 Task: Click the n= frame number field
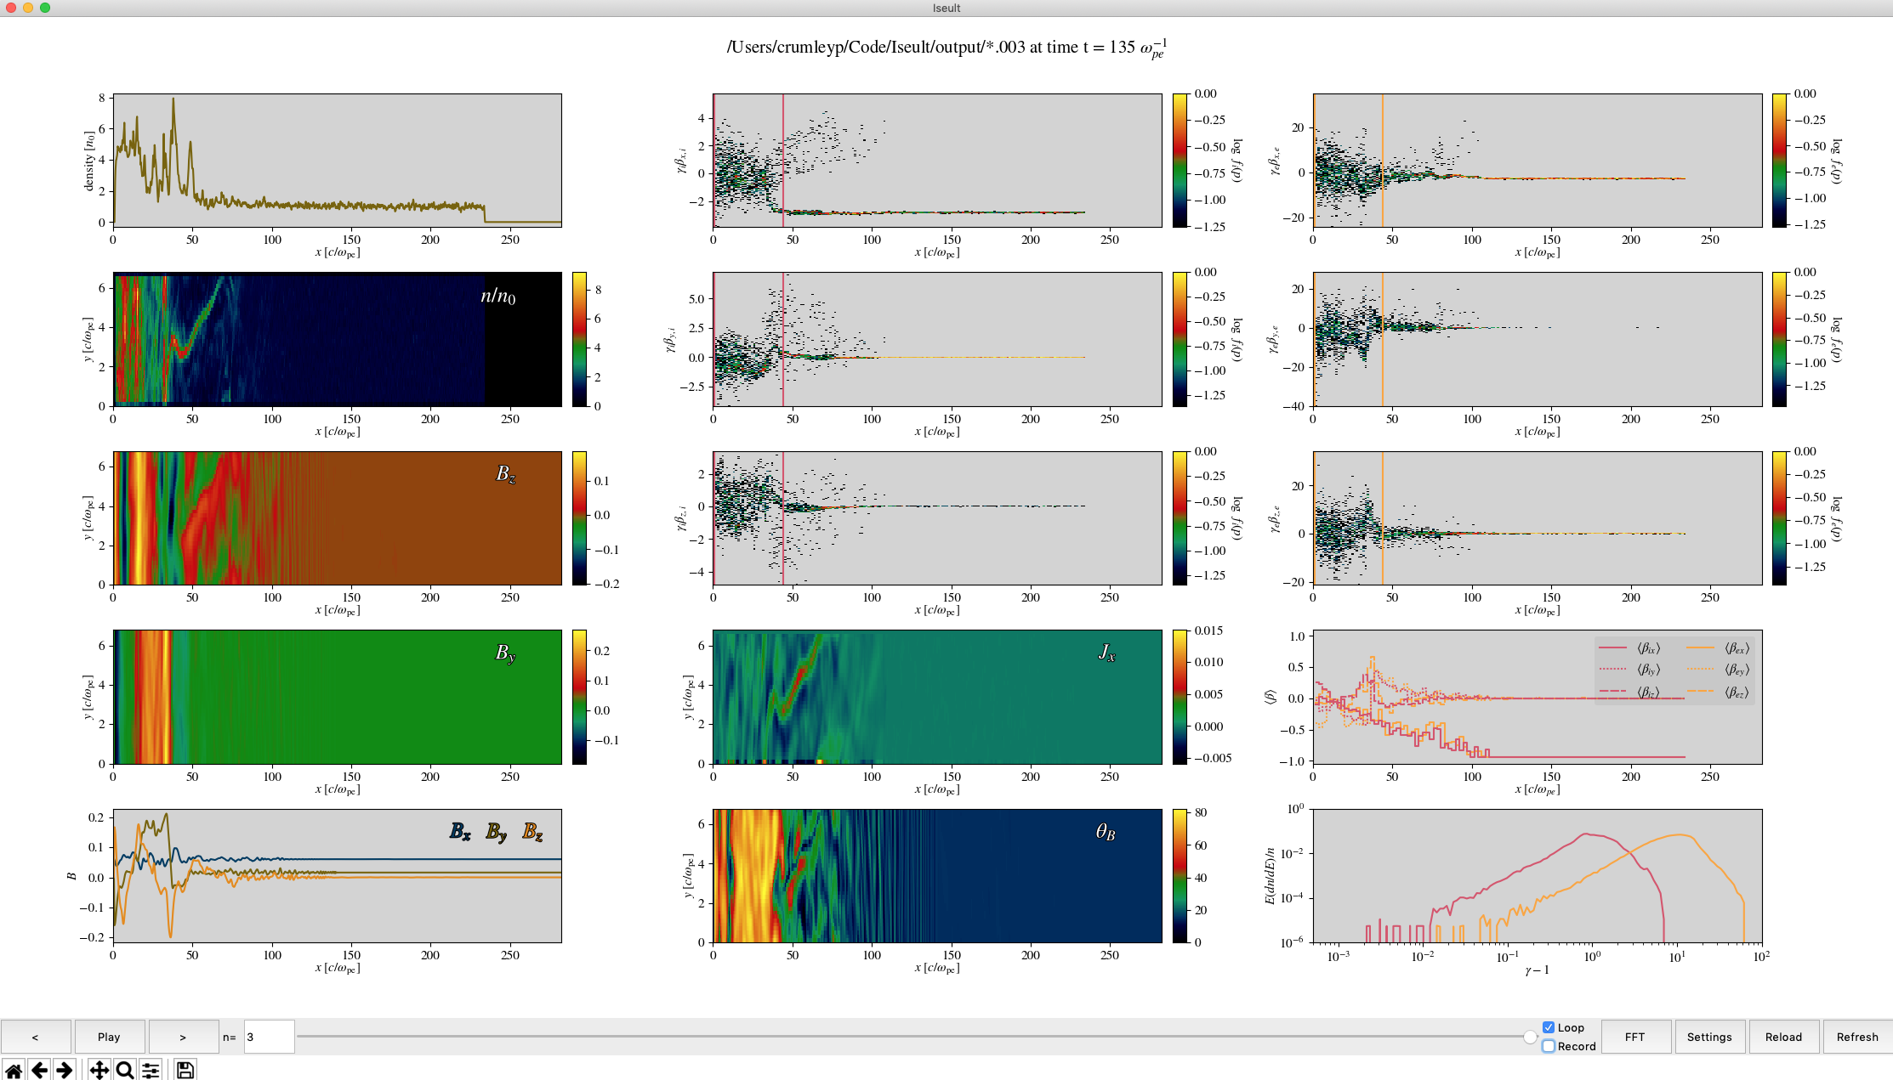pyautogui.click(x=269, y=1037)
